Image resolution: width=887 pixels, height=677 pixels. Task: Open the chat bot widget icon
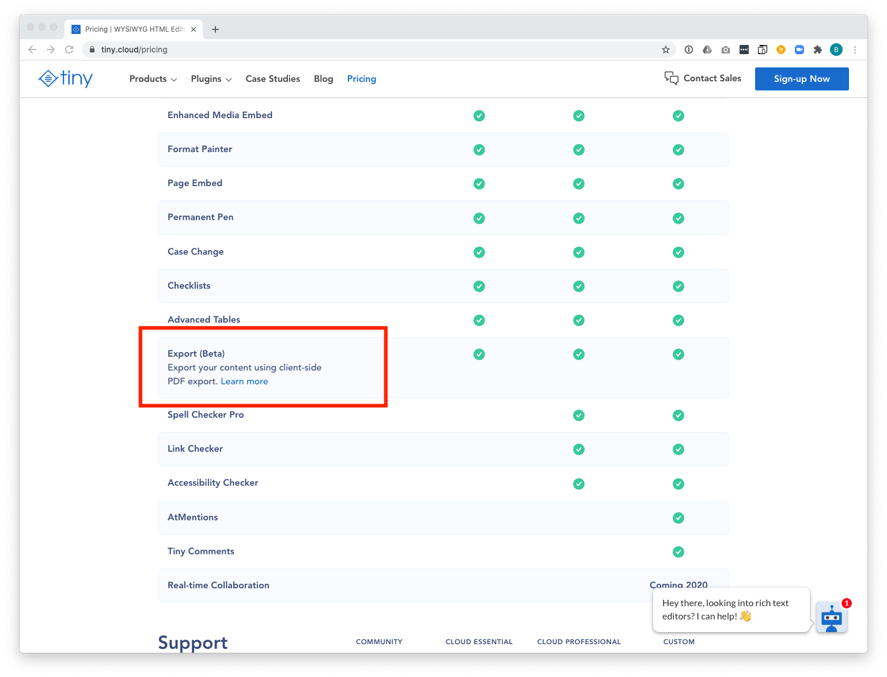[832, 618]
